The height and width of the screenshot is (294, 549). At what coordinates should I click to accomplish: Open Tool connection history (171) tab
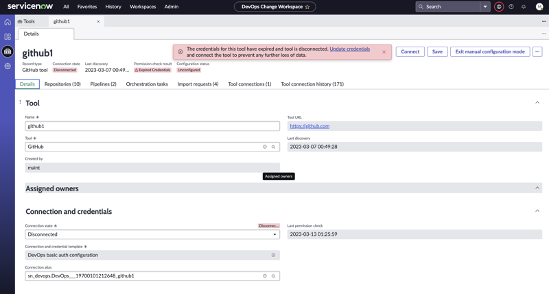[312, 84]
